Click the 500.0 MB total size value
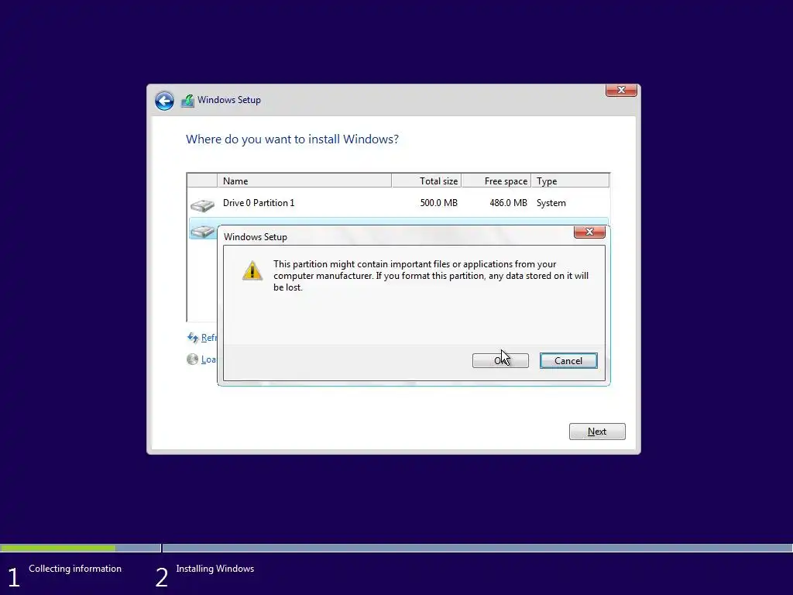The width and height of the screenshot is (793, 595). tap(438, 203)
